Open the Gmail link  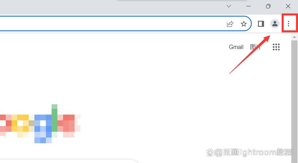236,47
